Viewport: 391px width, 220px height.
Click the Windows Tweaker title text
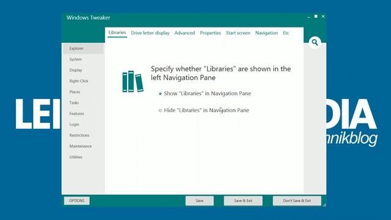point(88,18)
